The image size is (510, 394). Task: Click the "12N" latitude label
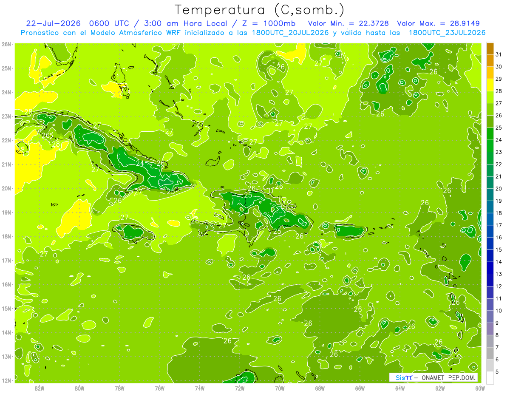pos(6,380)
